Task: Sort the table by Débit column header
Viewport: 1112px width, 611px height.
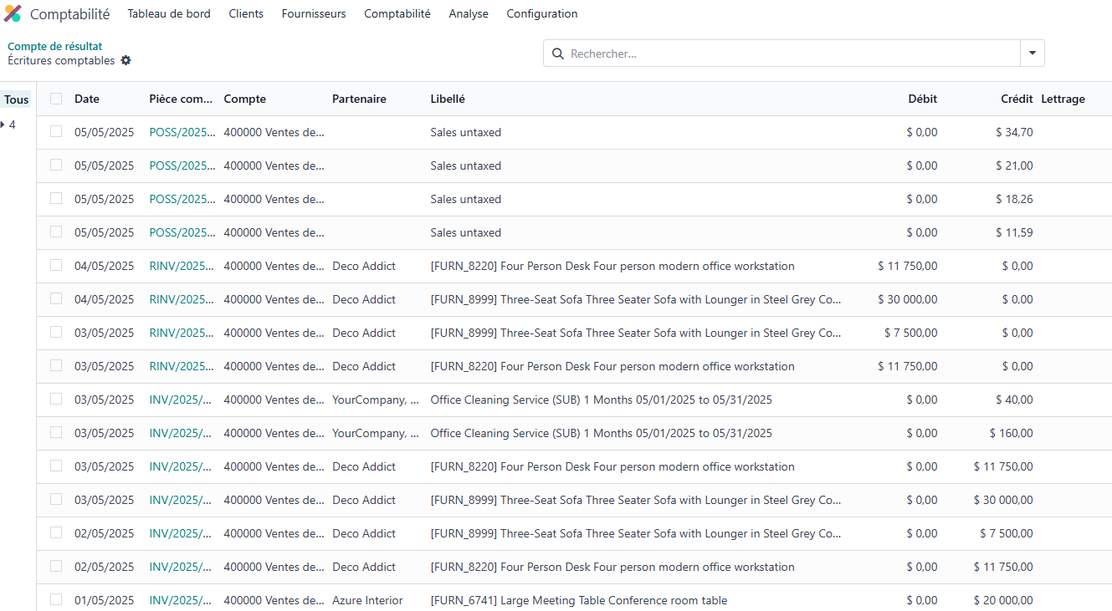Action: tap(922, 99)
